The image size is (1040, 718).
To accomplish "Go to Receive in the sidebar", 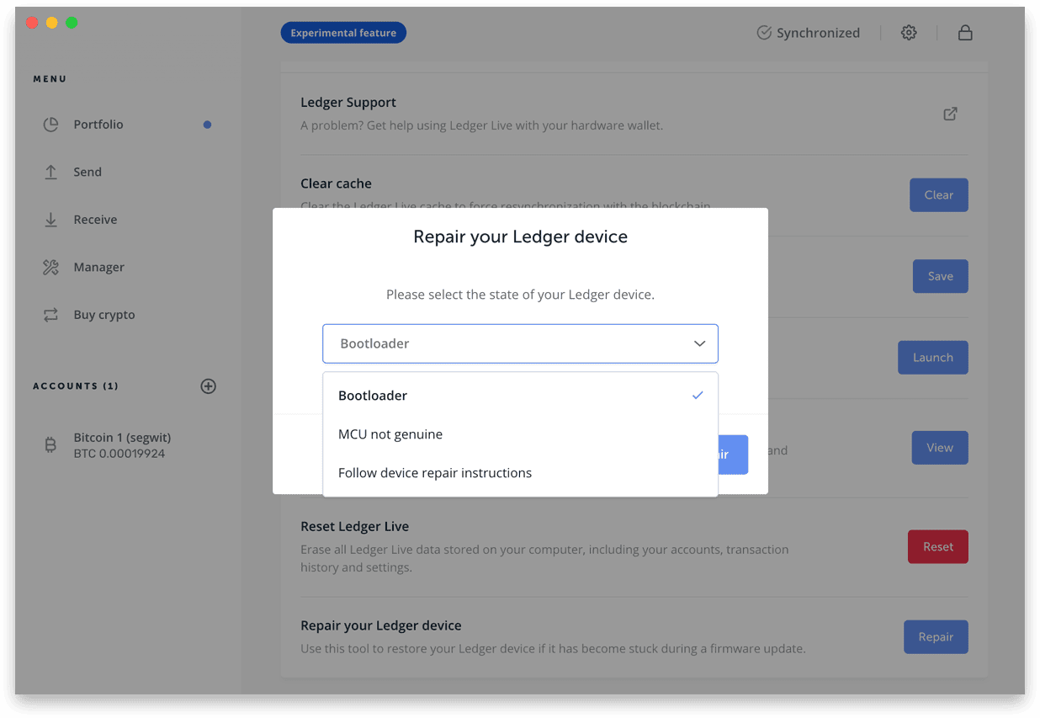I will pyautogui.click(x=95, y=220).
